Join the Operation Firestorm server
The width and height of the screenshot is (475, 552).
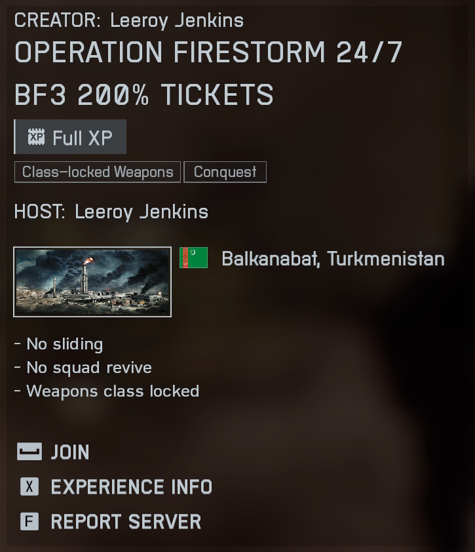(x=70, y=452)
